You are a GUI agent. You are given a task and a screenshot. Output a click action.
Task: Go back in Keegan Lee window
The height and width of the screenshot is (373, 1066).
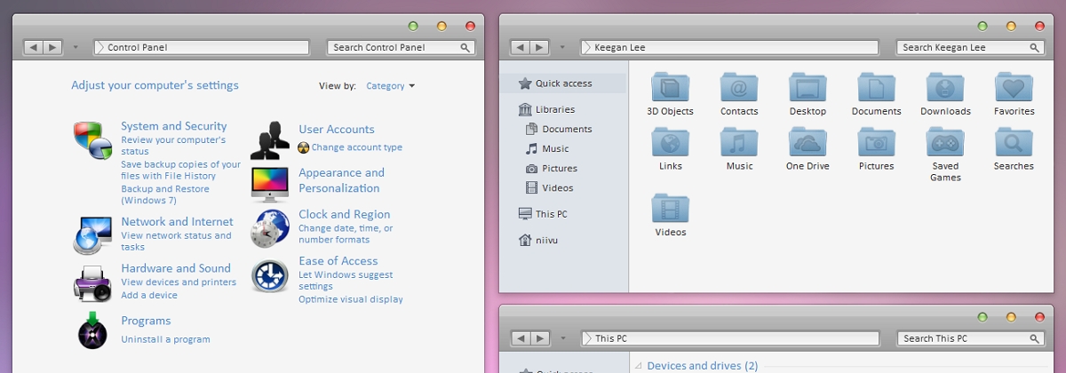tap(520, 48)
